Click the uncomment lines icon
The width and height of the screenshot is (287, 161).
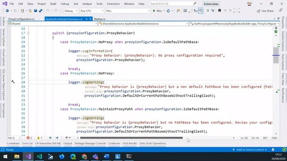point(213,11)
